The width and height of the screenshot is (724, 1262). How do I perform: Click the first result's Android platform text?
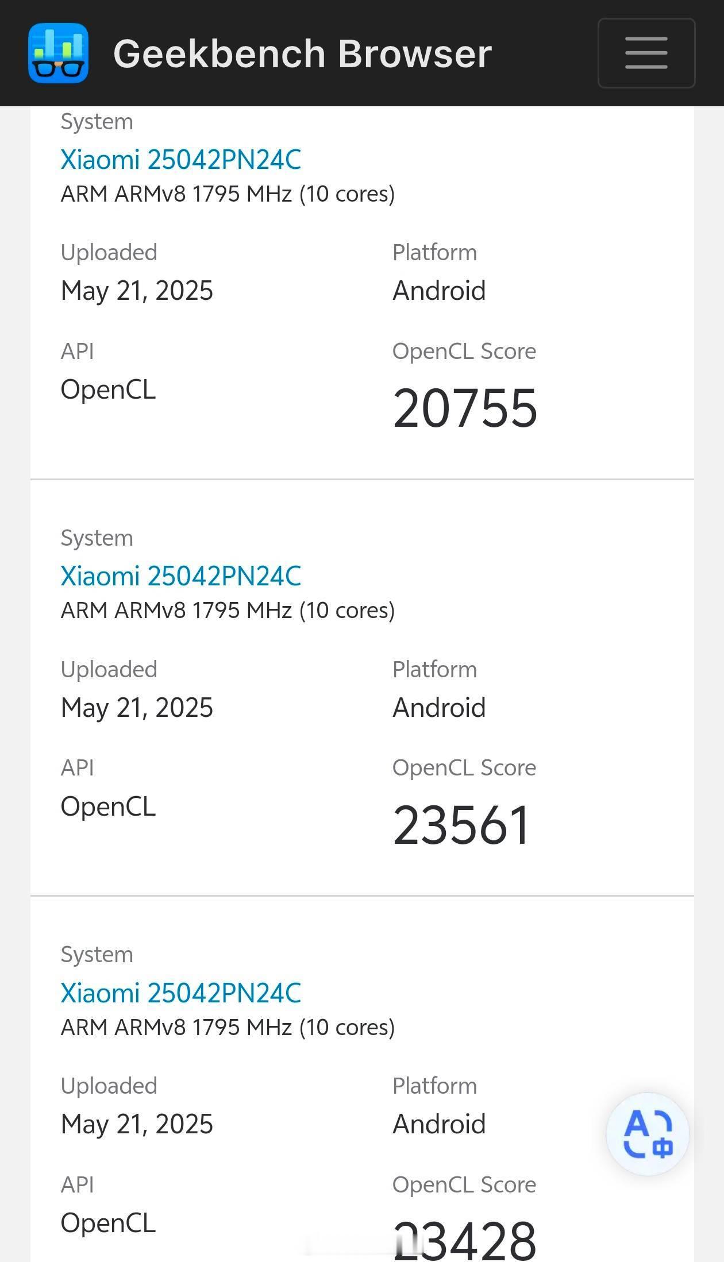(439, 290)
